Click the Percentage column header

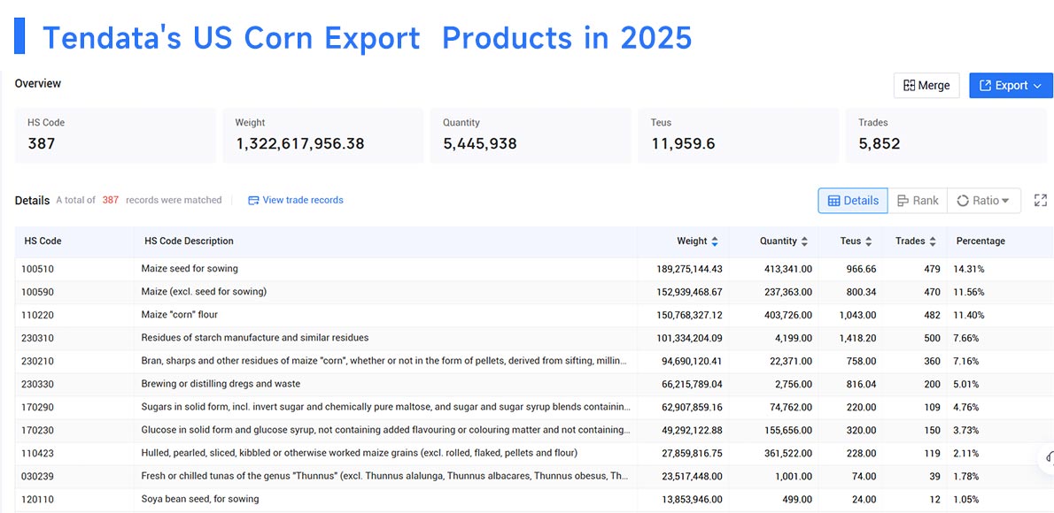tap(980, 241)
